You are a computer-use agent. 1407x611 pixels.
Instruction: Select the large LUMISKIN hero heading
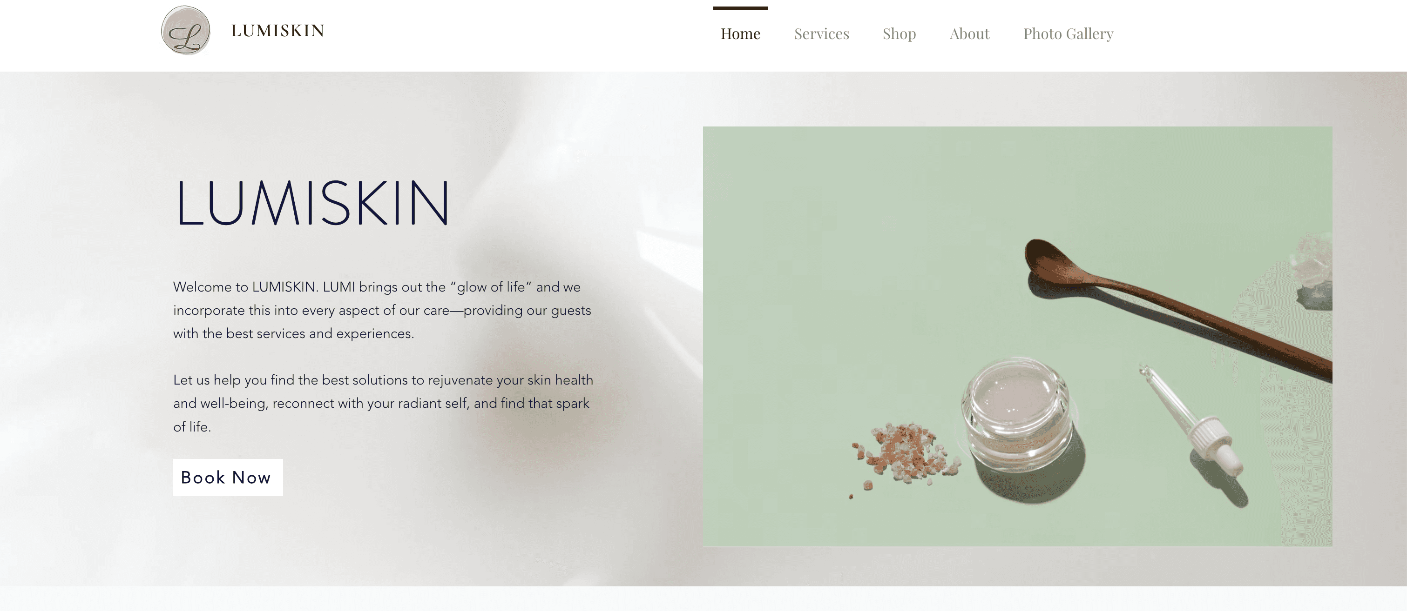pos(312,203)
